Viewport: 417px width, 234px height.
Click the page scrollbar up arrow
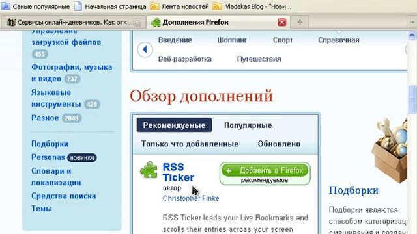[x=412, y=36]
